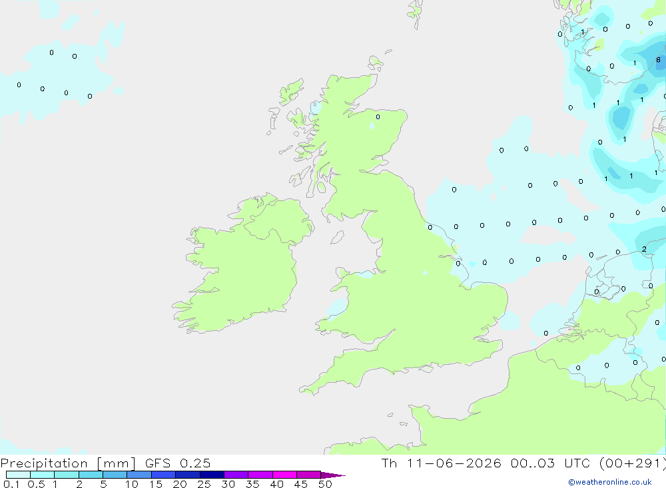This screenshot has height=488, width=666.
Task: Click the '0' value over Scotland
Action: (378, 117)
